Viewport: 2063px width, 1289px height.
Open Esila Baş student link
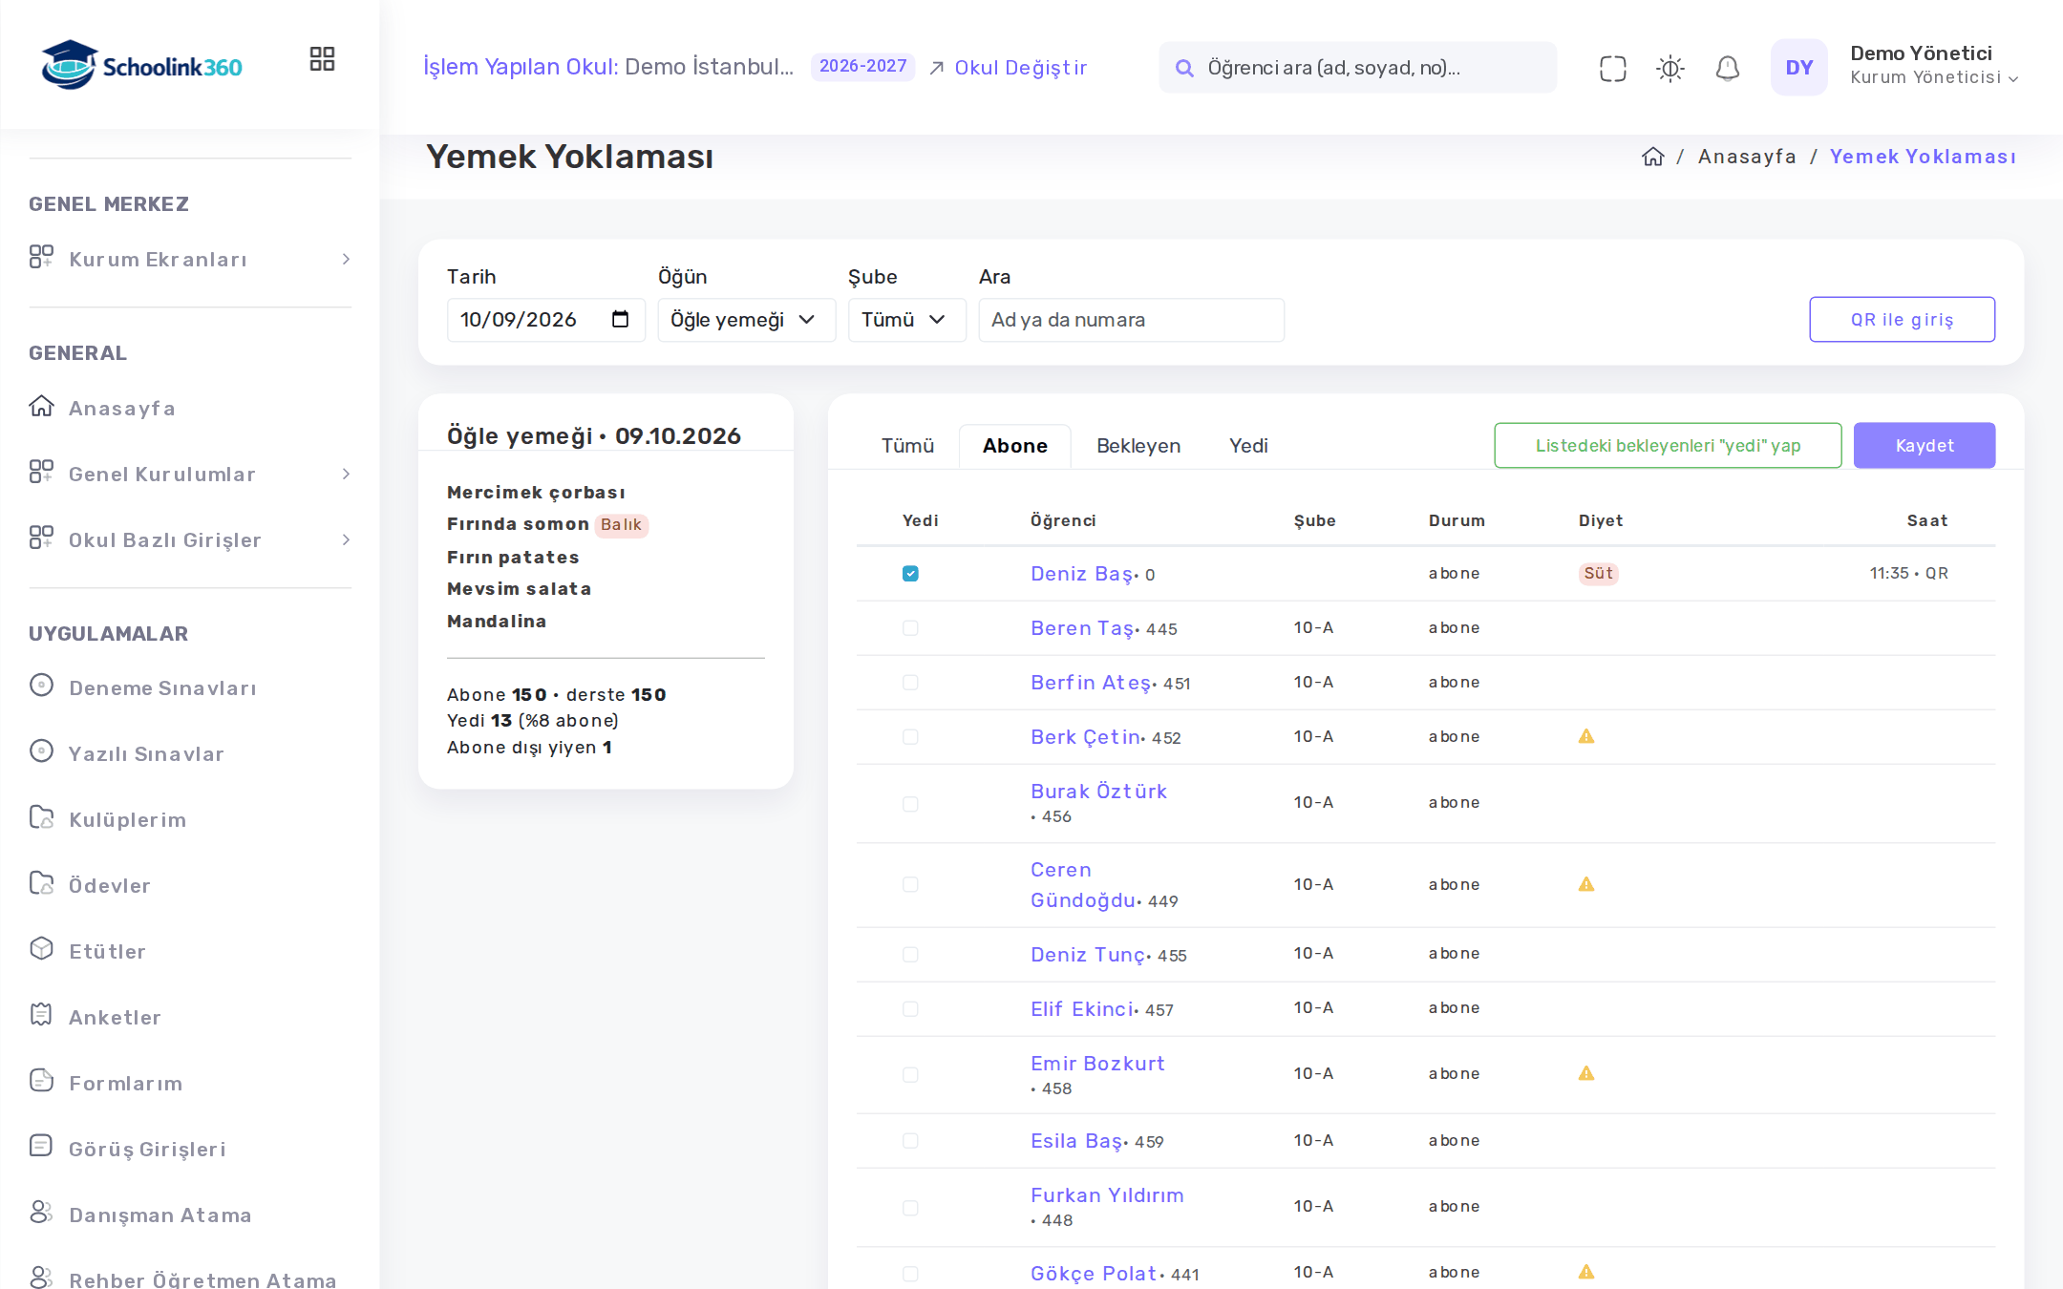coord(1076,1141)
